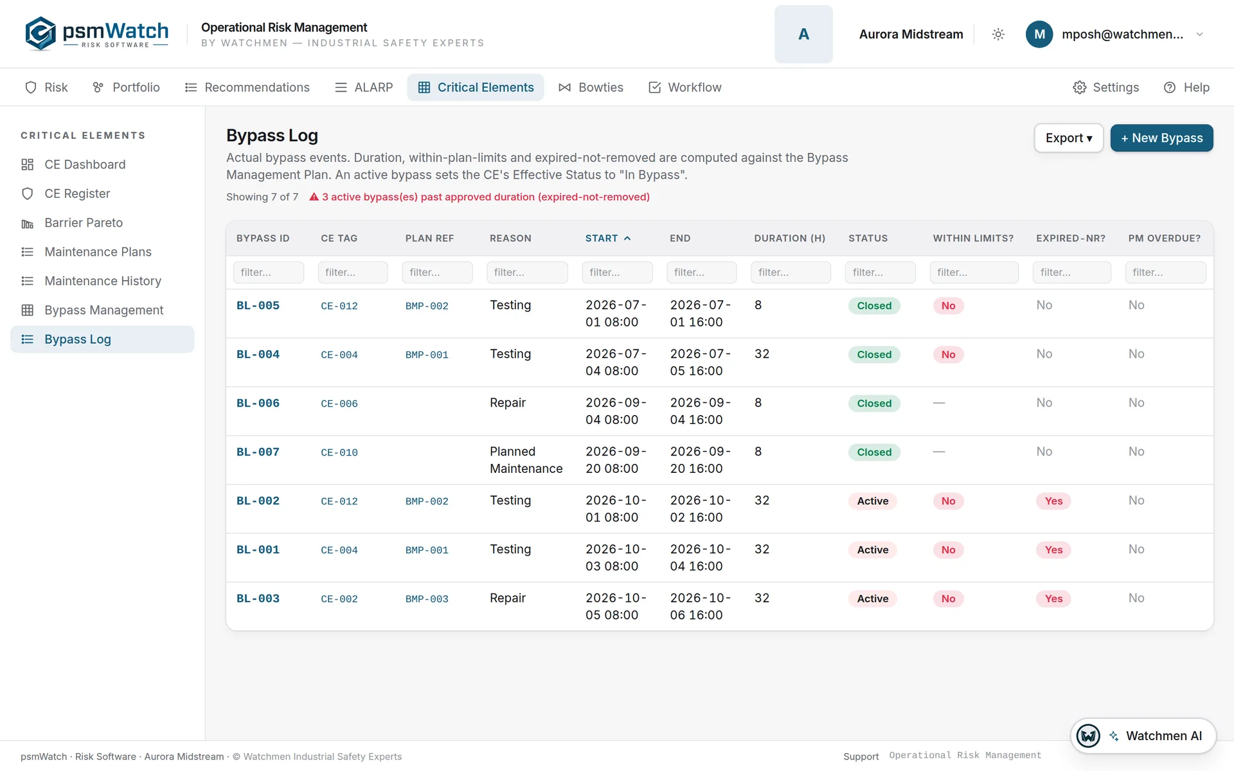Open the user account dropdown chevron
The image size is (1234, 771).
point(1199,34)
